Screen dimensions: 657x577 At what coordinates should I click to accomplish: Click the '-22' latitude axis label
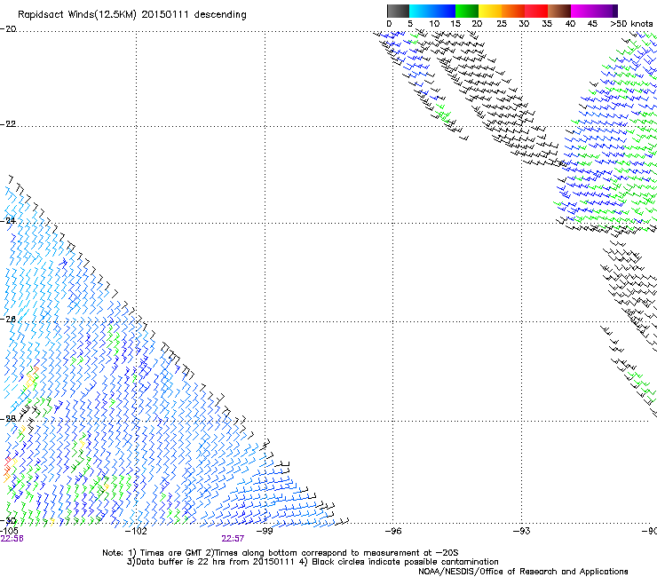tap(8, 124)
